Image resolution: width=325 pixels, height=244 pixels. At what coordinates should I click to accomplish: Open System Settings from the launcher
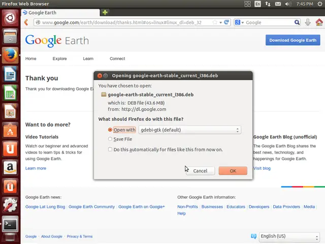10,205
